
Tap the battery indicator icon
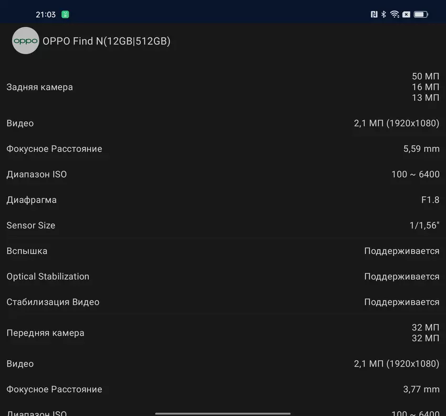click(421, 15)
